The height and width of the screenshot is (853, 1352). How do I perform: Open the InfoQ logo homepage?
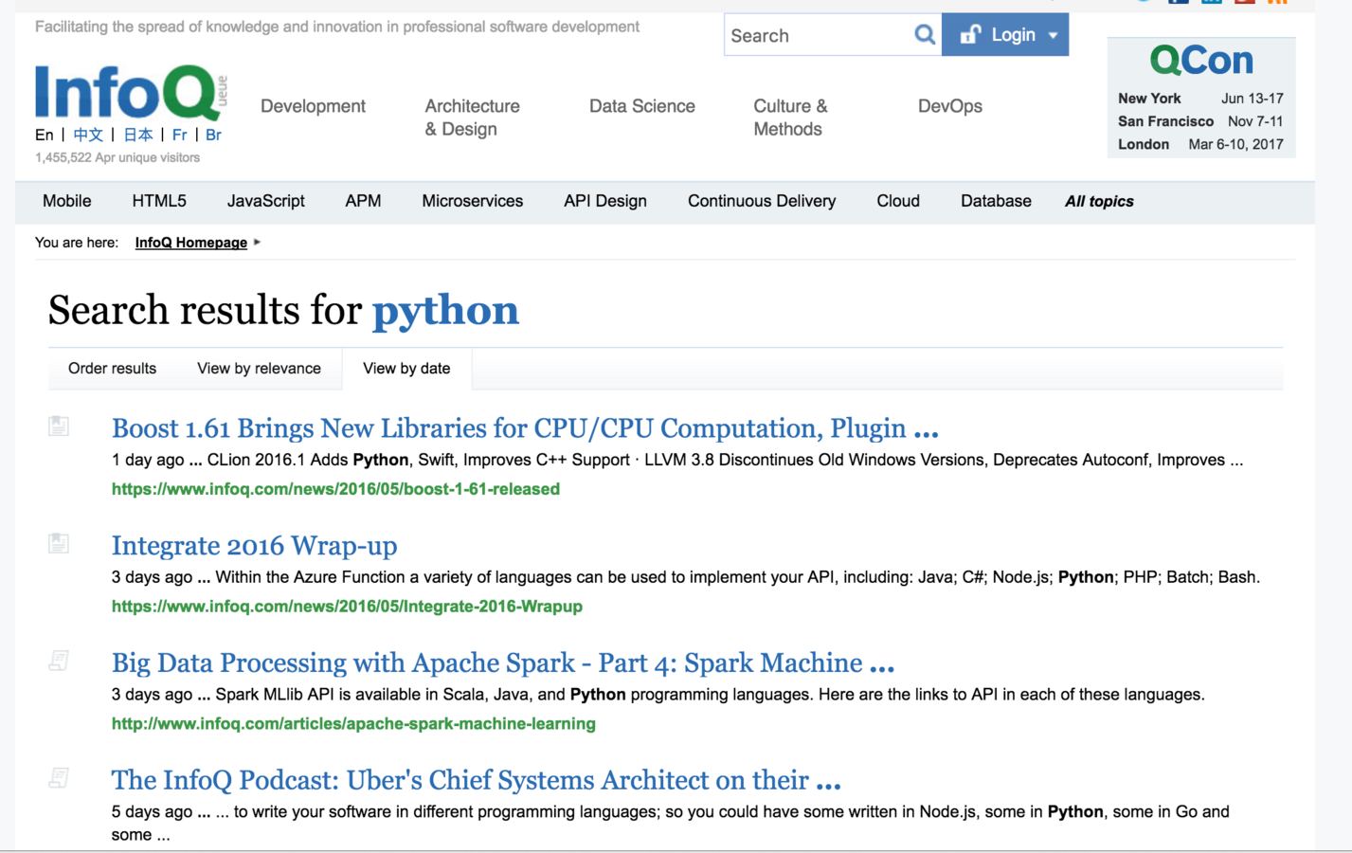[x=131, y=93]
